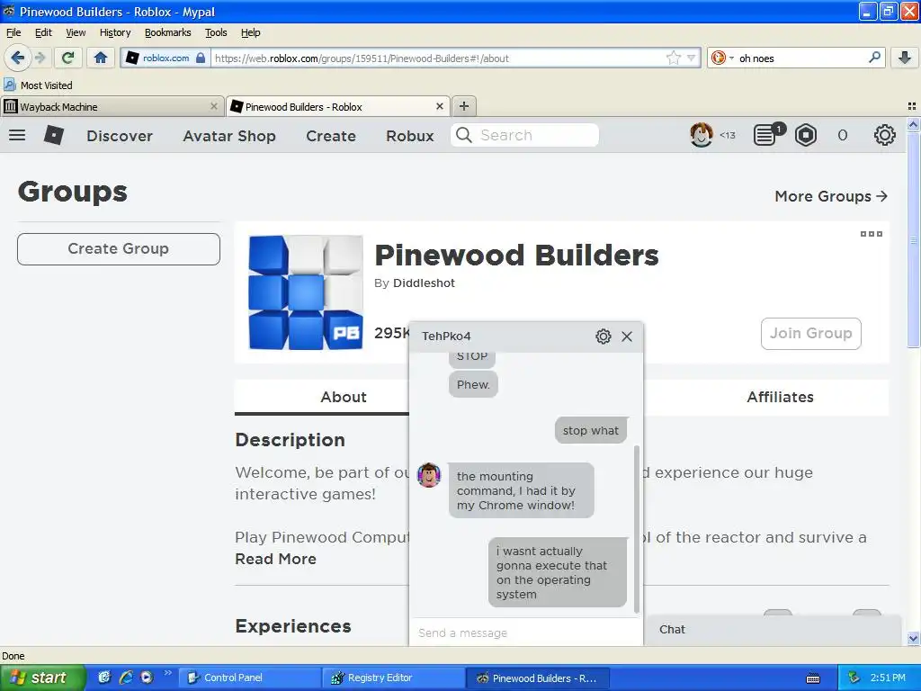Open the Roblox hamburger navigation menu

pos(17,135)
